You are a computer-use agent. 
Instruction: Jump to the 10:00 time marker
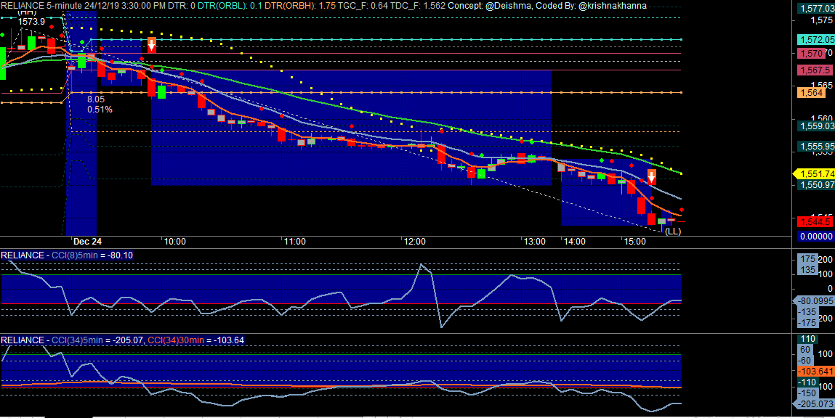pos(174,241)
